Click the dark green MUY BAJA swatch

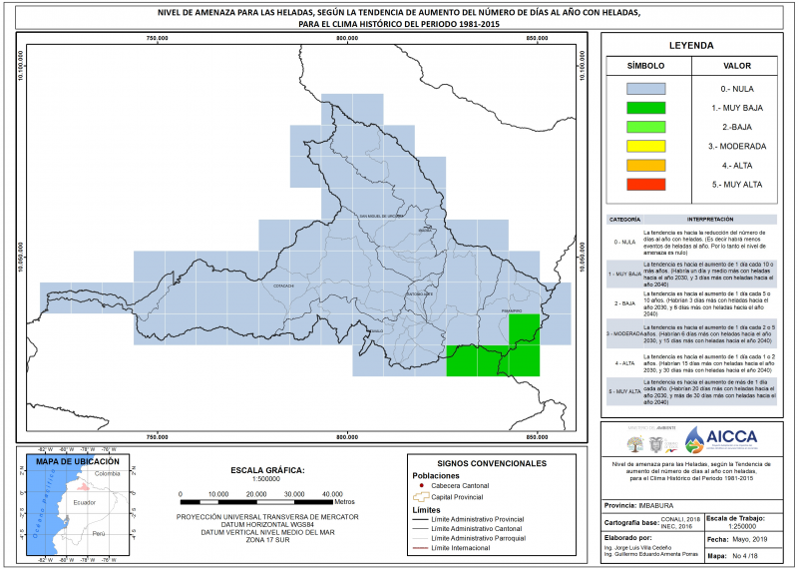pyautogui.click(x=645, y=108)
